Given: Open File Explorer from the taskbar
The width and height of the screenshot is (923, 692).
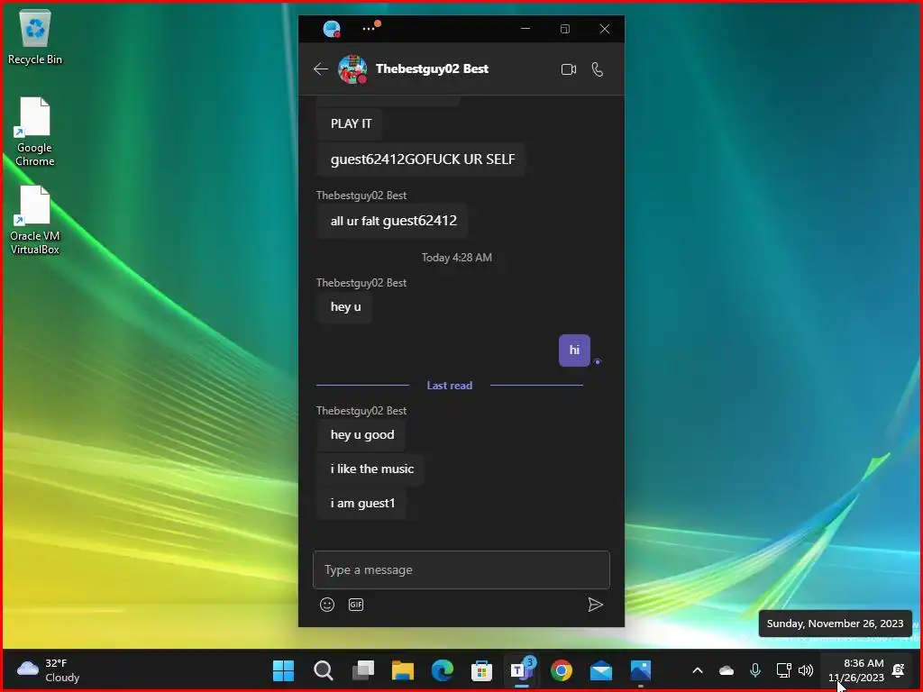Looking at the screenshot, I should click(x=403, y=670).
